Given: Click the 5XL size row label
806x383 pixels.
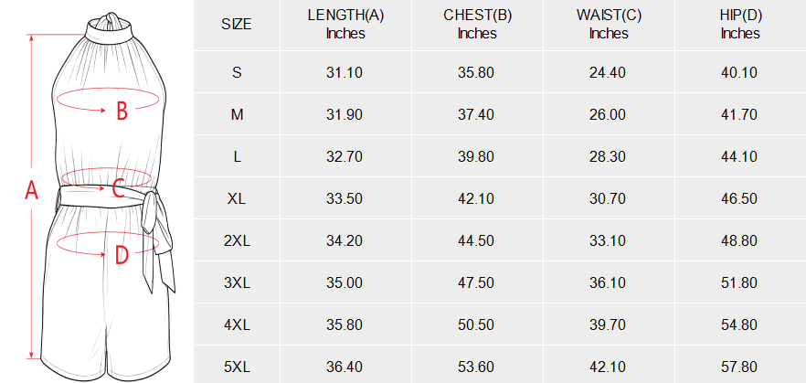Looking at the screenshot, I should click(237, 367).
